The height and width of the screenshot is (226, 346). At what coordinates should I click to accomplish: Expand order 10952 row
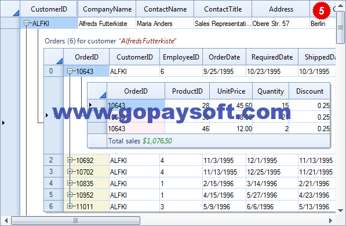(x=70, y=195)
